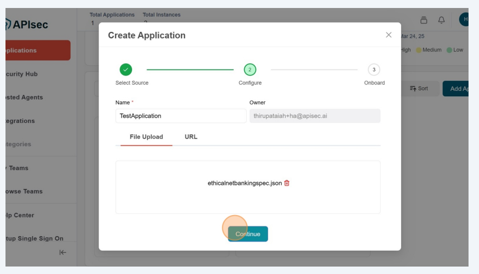
Task: Click the Medium severity legend dot
Action: coord(419,50)
